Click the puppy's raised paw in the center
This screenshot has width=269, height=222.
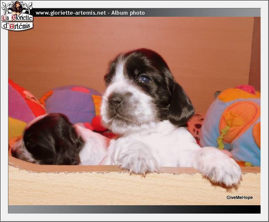point(137,157)
